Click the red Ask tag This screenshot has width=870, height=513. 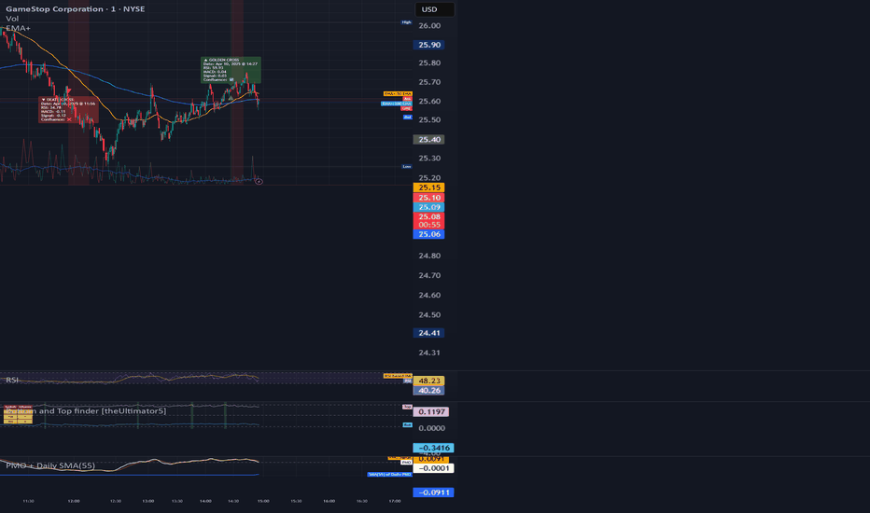click(407, 99)
